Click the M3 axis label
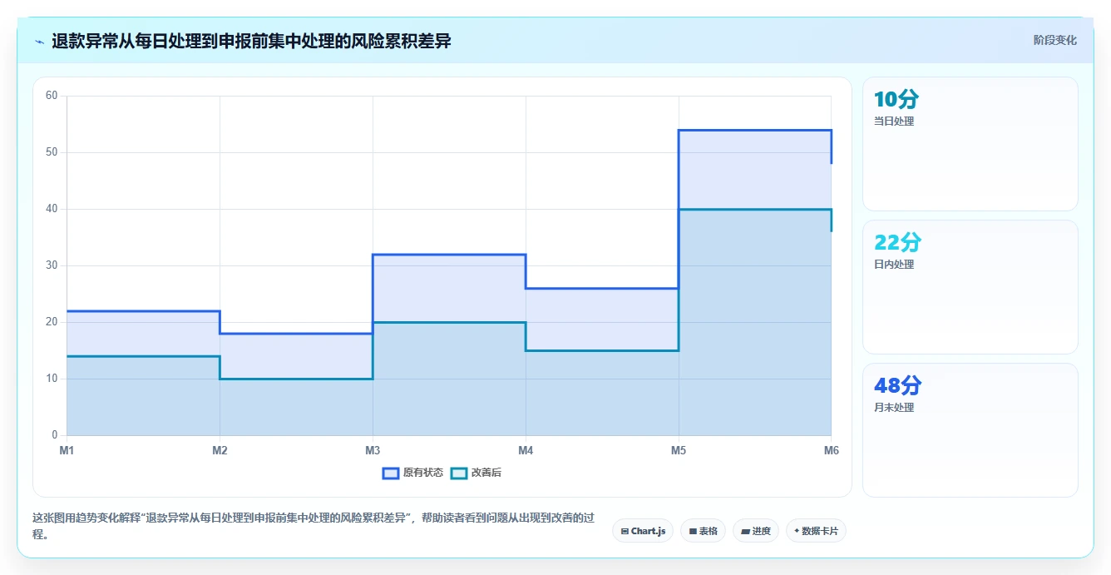The width and height of the screenshot is (1111, 575). tap(373, 450)
